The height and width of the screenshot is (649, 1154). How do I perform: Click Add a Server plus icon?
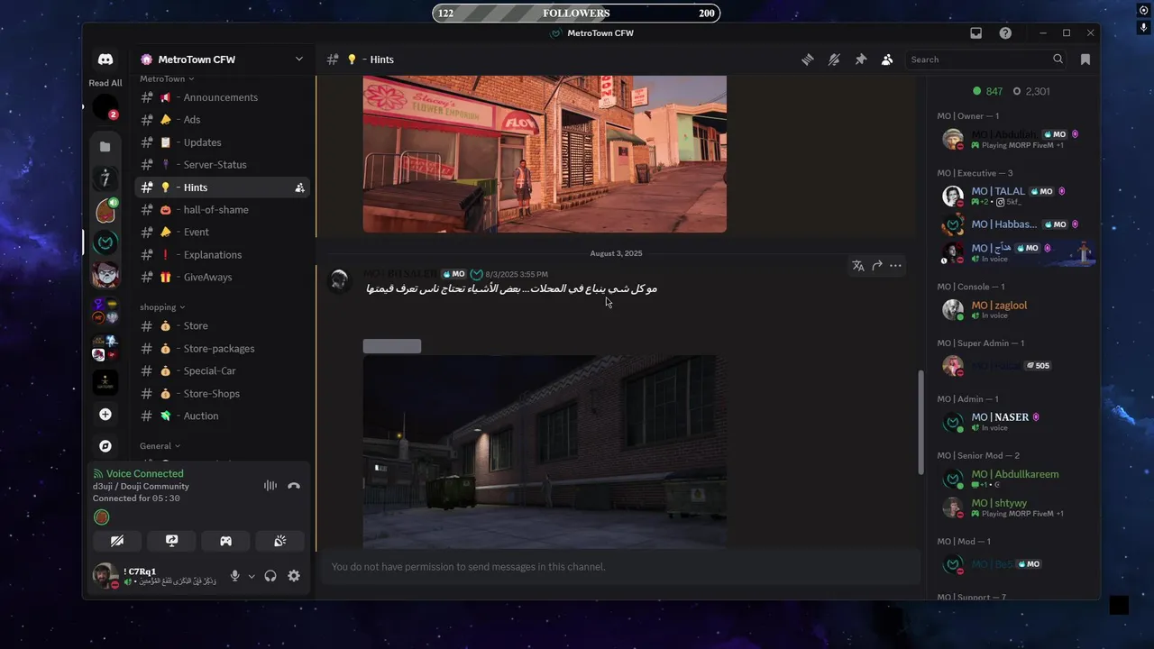(x=105, y=415)
